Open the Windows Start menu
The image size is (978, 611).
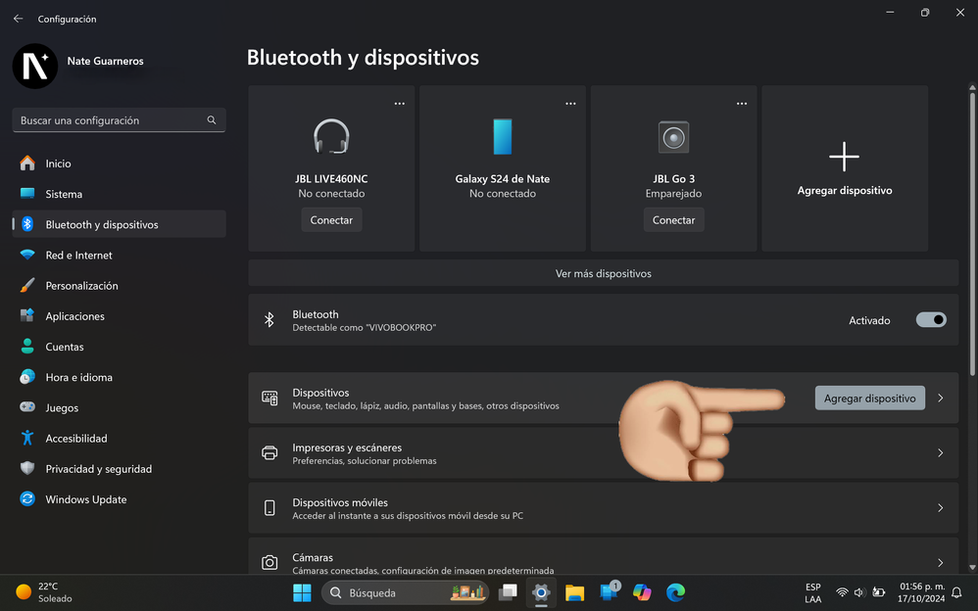(302, 592)
